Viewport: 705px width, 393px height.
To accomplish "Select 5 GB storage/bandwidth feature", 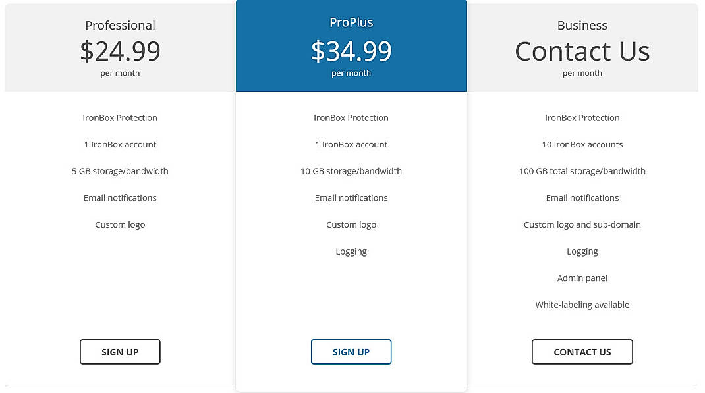I will [x=120, y=171].
